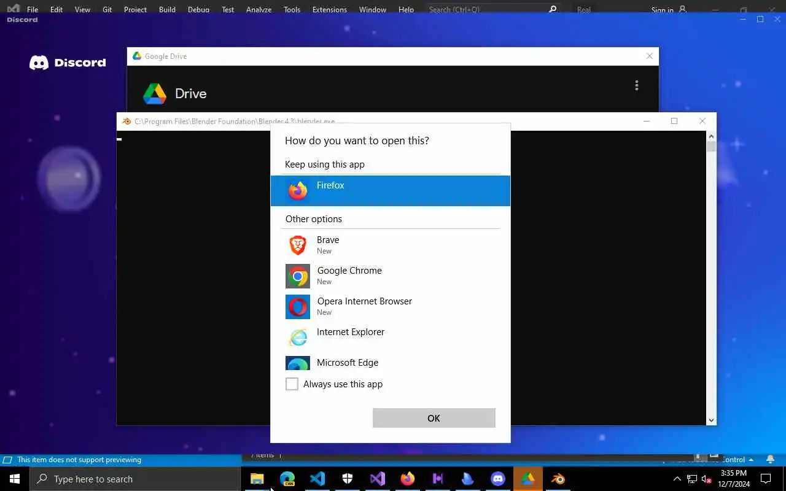Viewport: 786px width, 491px height.
Task: Choose Google Chrome option
Action: (391, 276)
